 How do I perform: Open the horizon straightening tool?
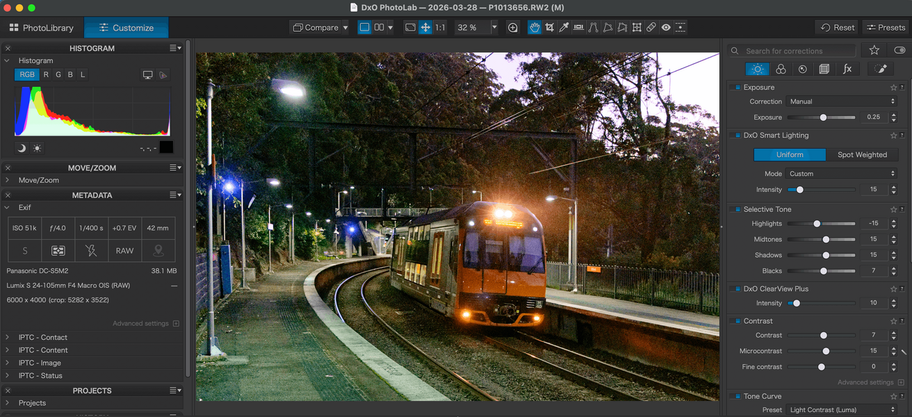point(578,27)
